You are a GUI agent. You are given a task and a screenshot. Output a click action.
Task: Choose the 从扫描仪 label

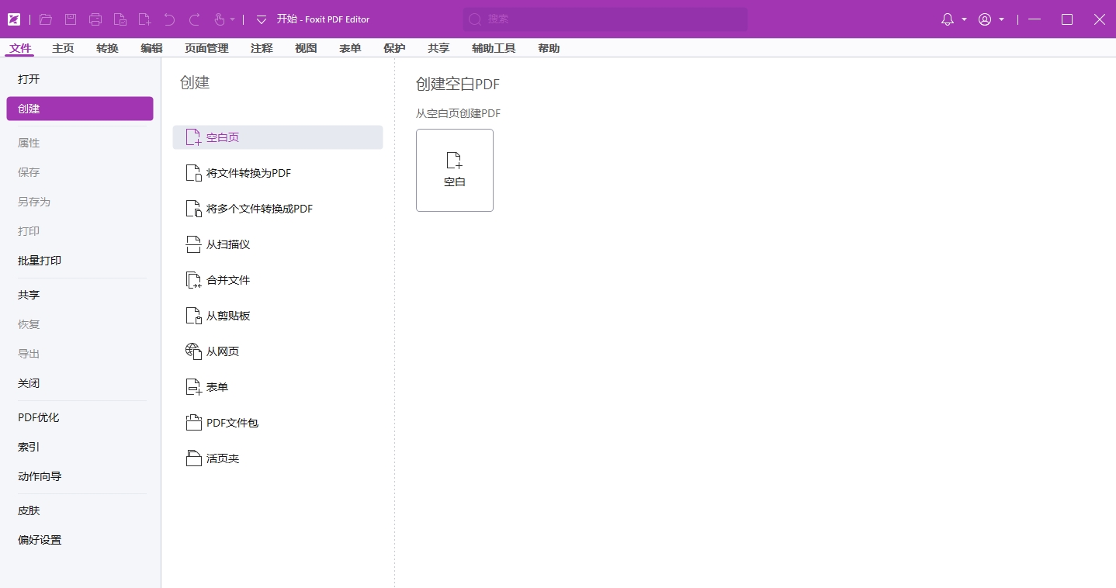(228, 244)
